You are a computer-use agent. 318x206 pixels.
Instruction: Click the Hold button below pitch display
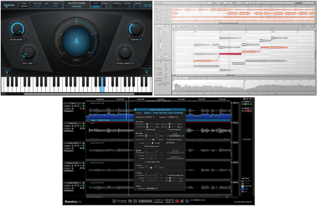tap(76, 60)
